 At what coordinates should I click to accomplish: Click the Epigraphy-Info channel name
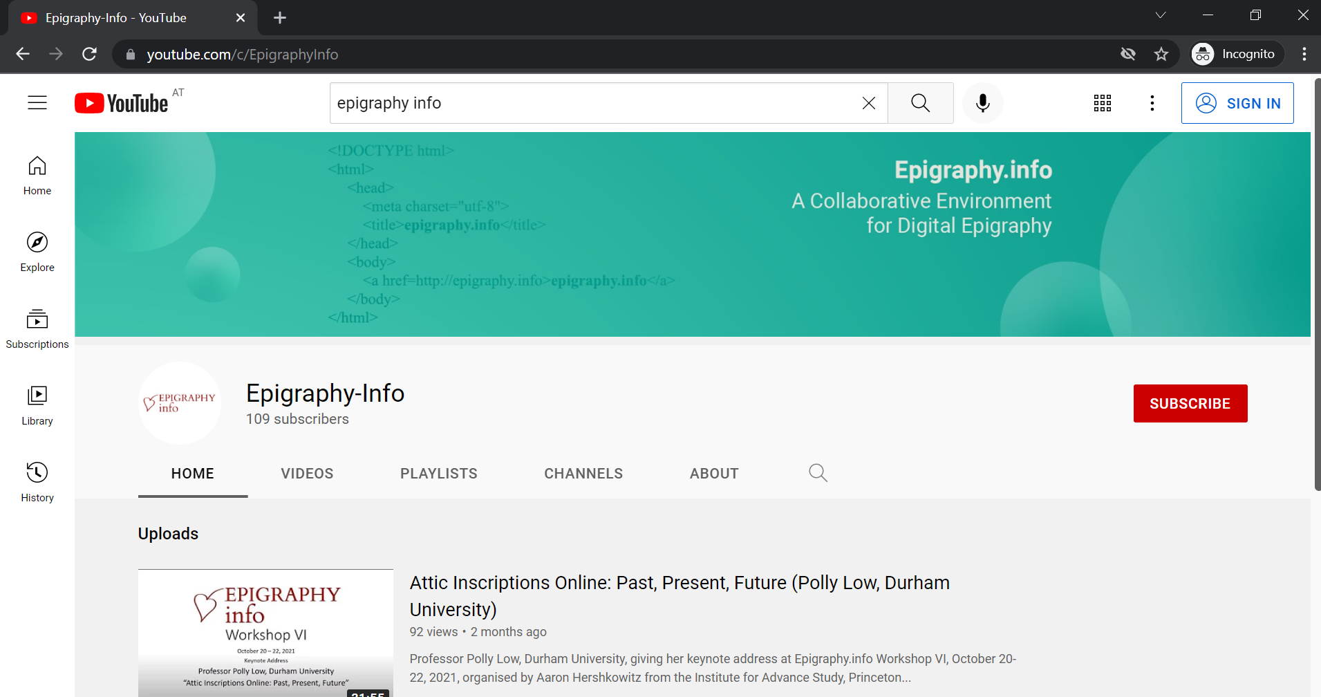tap(326, 393)
